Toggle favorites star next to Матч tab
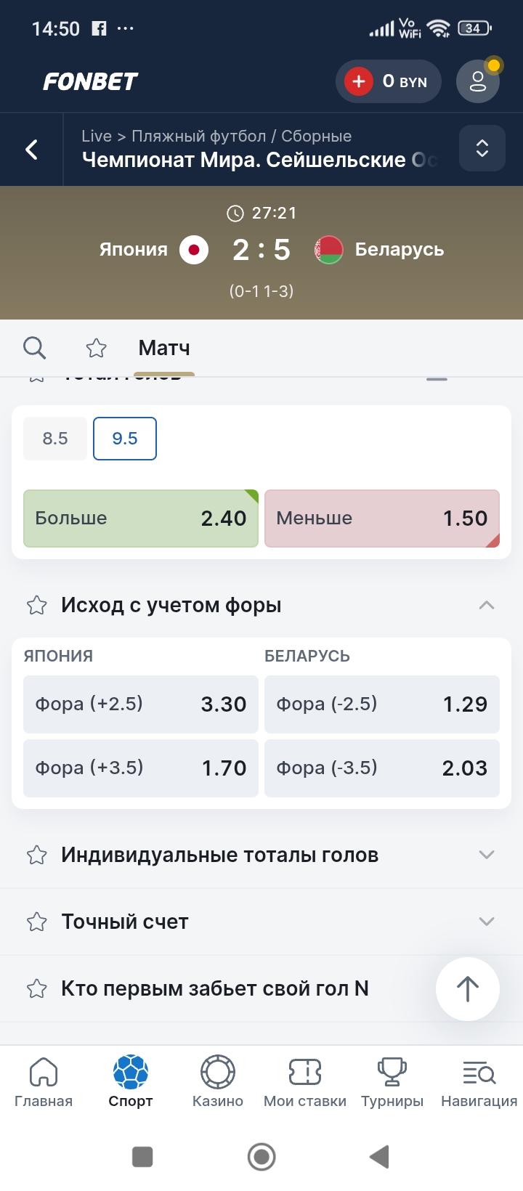 pos(97,348)
